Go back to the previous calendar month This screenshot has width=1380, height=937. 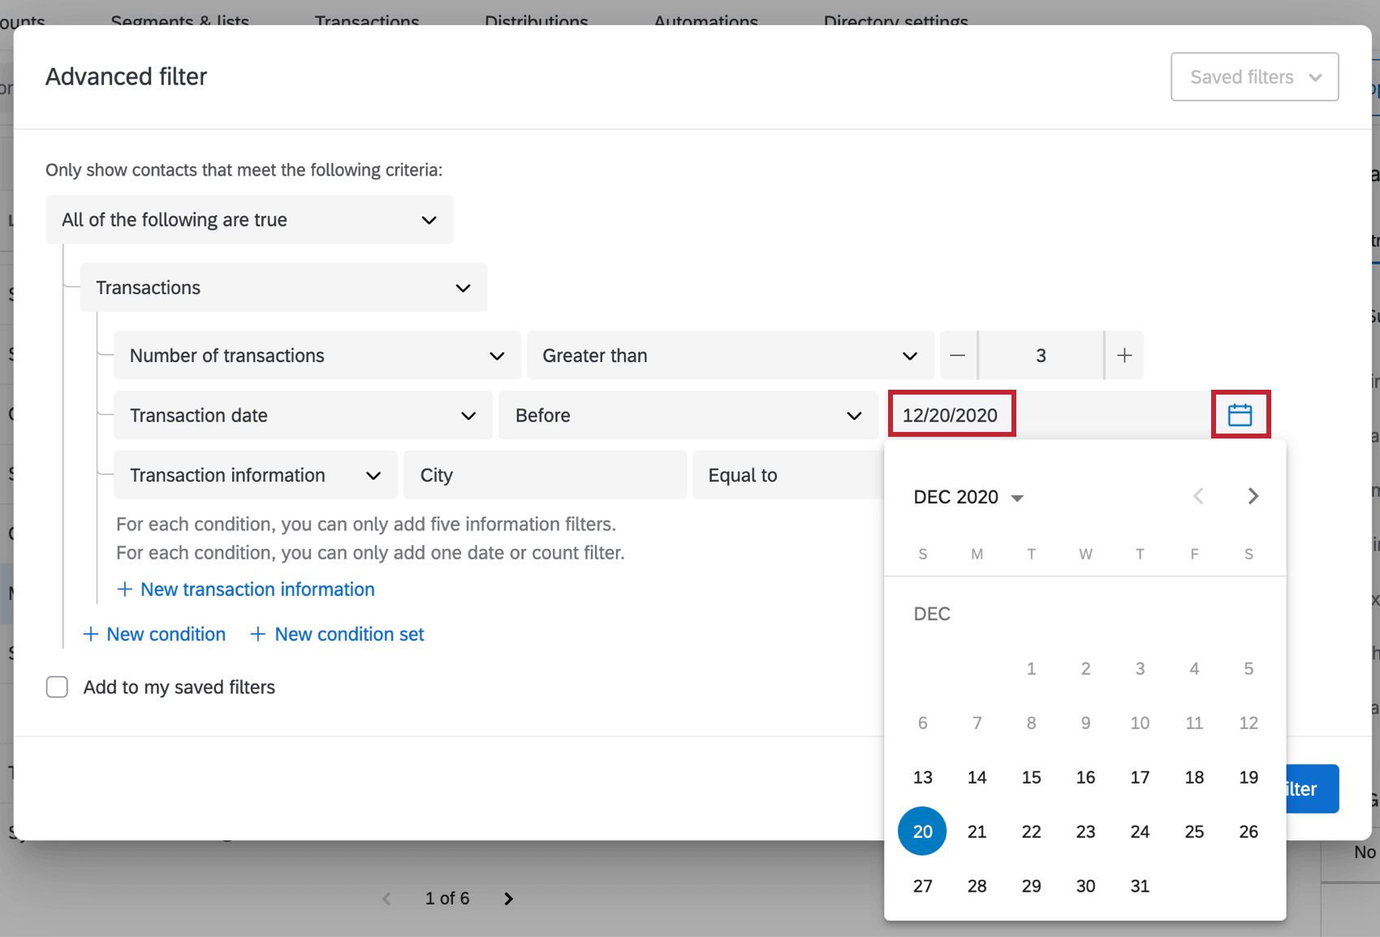tap(1197, 496)
